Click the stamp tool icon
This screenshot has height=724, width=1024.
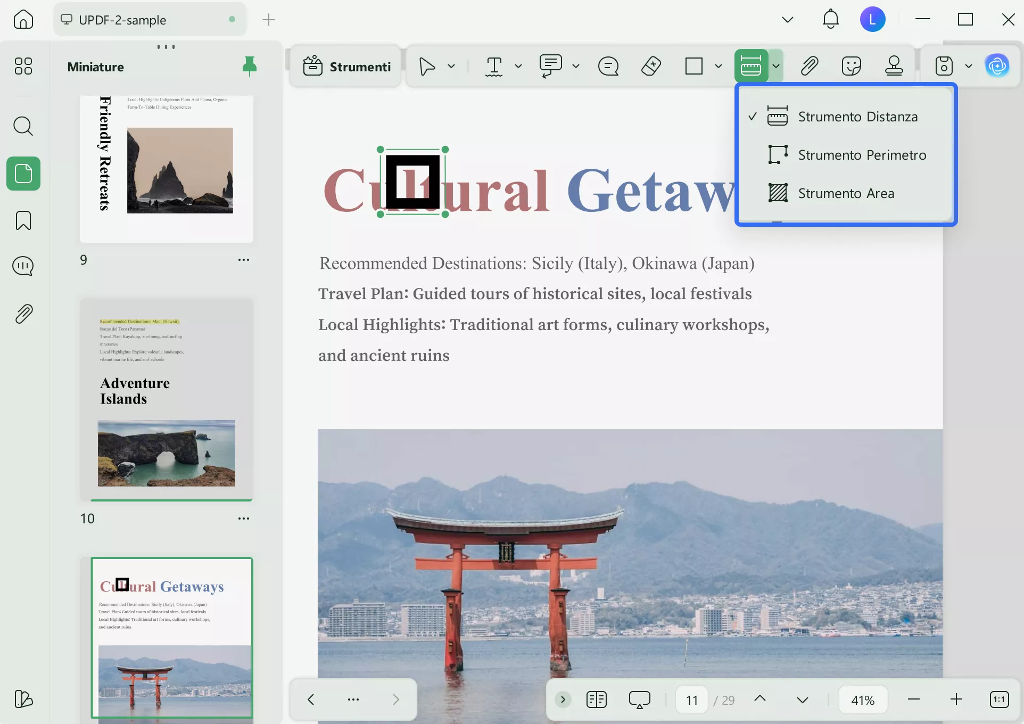point(894,67)
